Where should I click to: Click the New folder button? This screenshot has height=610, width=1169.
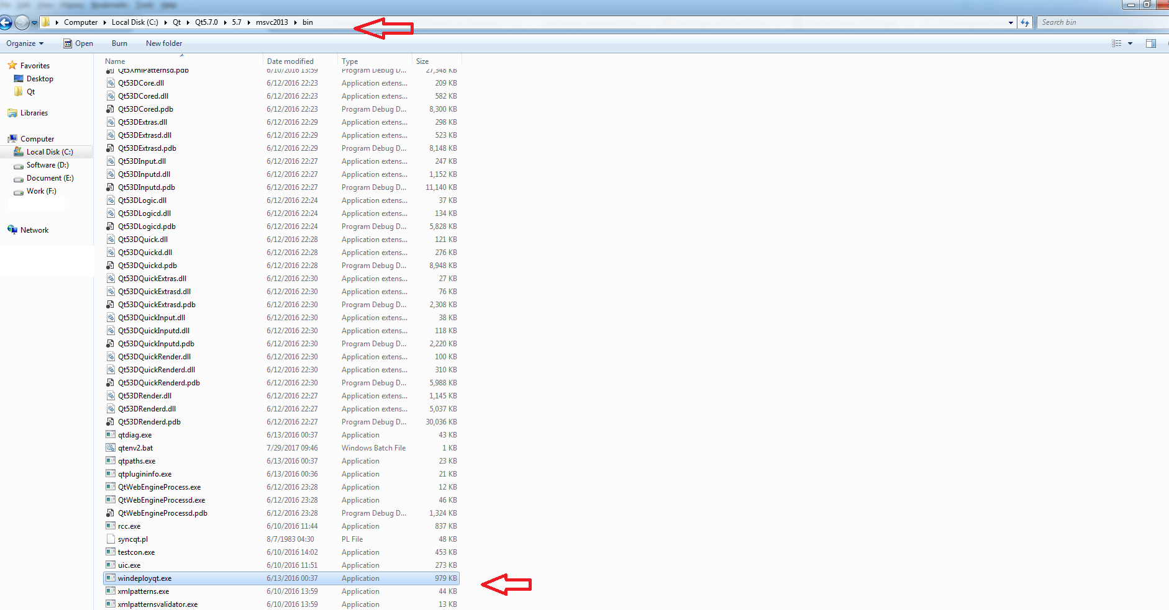point(163,43)
